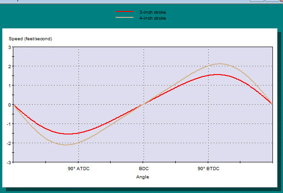Click the peak of the tan 4-inch curve
The height and width of the screenshot is (193, 283).
click(220, 64)
